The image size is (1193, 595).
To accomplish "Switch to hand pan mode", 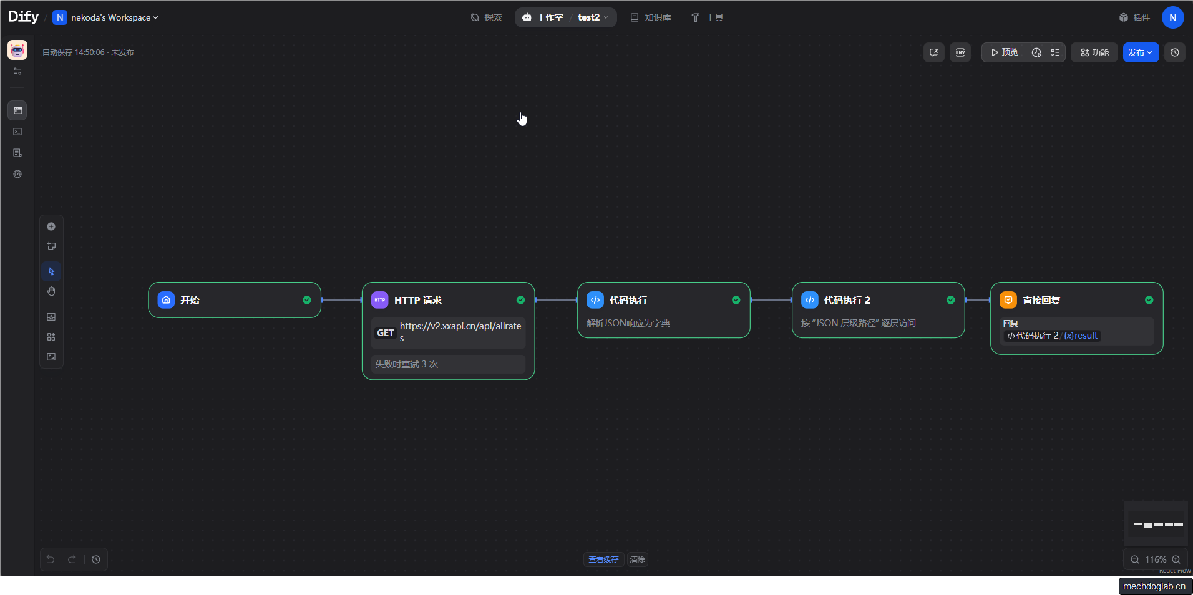I will [x=51, y=291].
